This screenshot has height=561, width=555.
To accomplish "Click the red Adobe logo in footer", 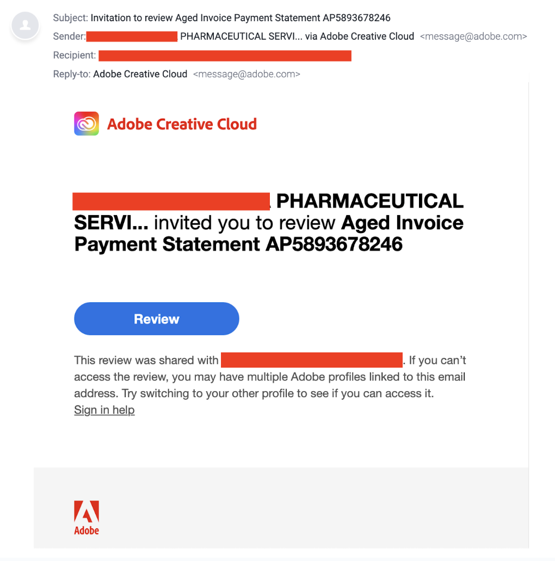I will click(87, 511).
